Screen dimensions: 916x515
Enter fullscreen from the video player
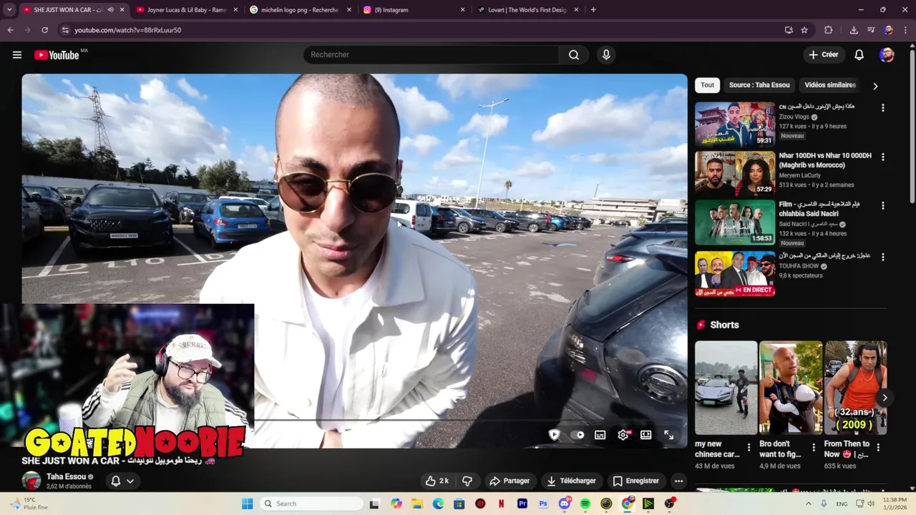pos(668,435)
